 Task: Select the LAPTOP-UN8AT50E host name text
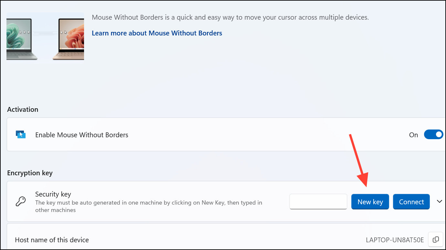[395, 240]
